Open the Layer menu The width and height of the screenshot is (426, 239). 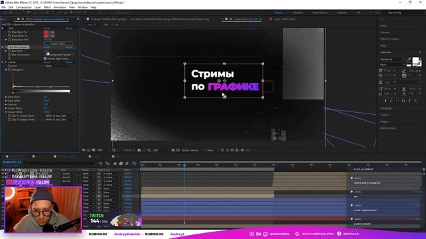[x=37, y=7]
